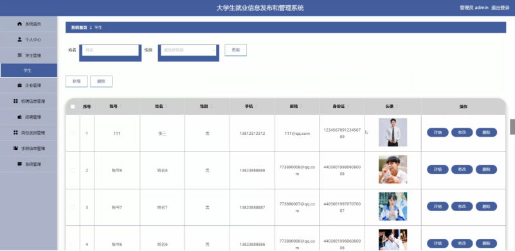Click 修改 in the 姓名8 row
The height and width of the screenshot is (251, 515).
pyautogui.click(x=462, y=169)
